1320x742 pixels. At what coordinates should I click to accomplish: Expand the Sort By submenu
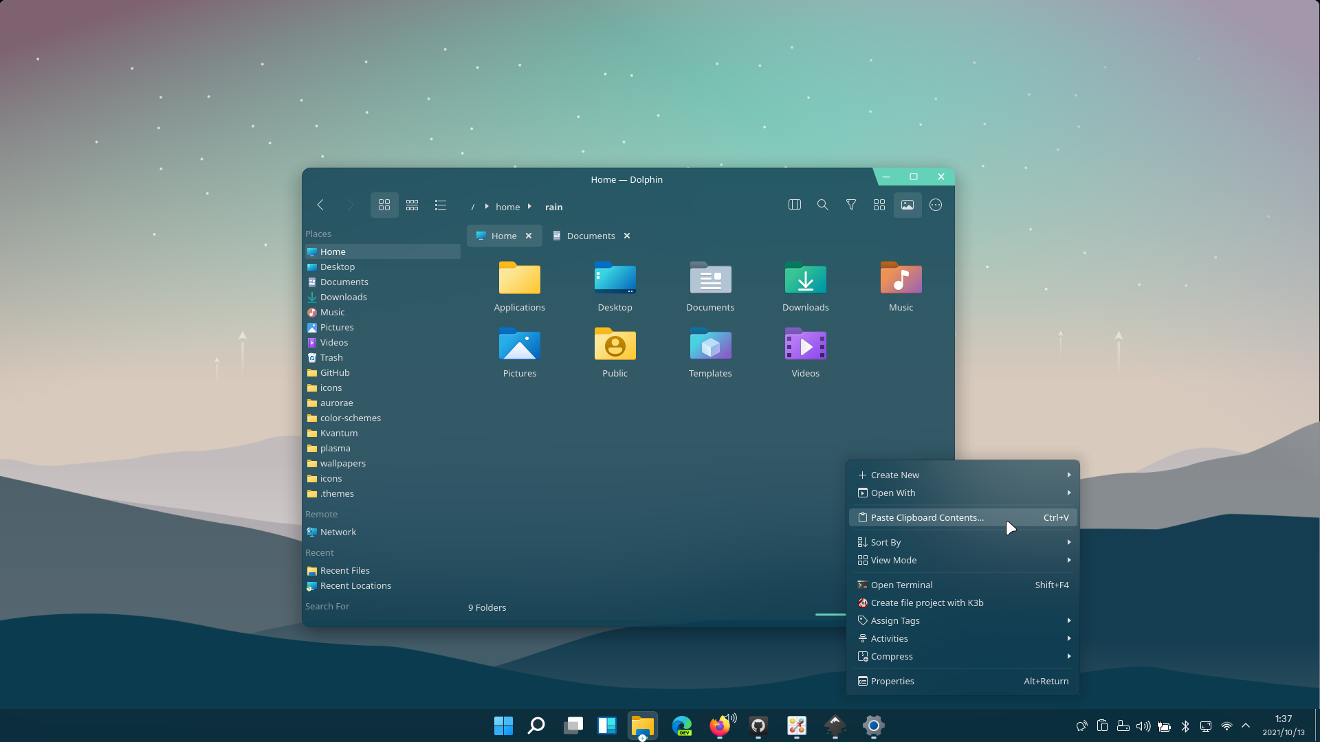[x=963, y=543]
